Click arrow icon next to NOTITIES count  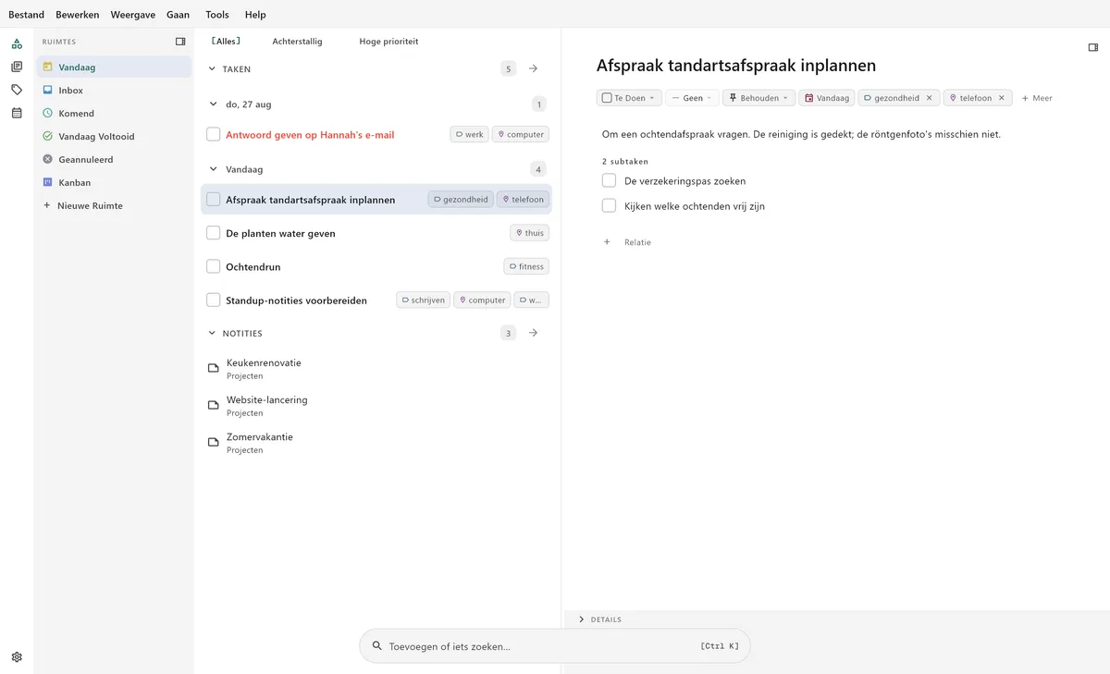coord(533,333)
